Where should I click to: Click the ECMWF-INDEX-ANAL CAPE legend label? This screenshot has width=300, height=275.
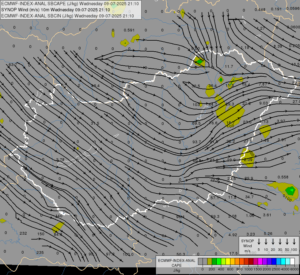pyautogui.click(x=177, y=263)
